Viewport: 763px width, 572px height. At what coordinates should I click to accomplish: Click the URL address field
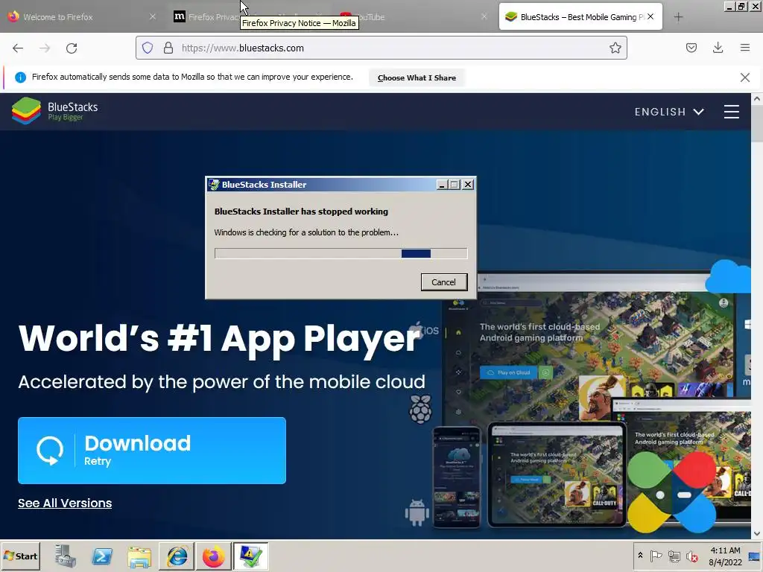pyautogui.click(x=381, y=48)
